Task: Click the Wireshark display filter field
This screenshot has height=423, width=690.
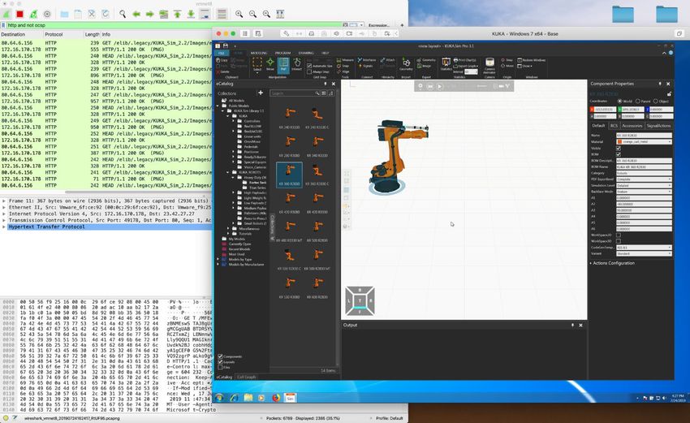Action: pyautogui.click(x=174, y=25)
